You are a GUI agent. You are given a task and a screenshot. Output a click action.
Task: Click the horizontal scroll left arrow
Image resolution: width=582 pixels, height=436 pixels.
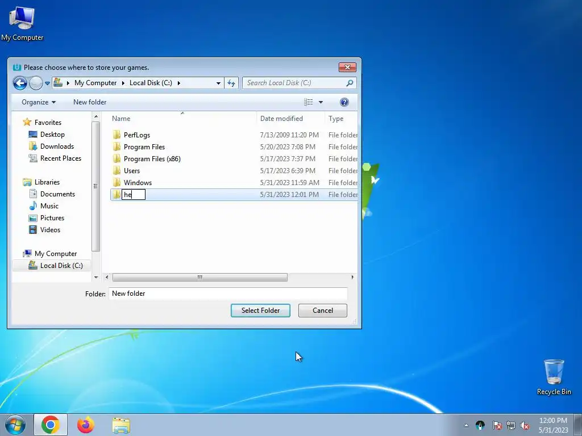(x=107, y=277)
